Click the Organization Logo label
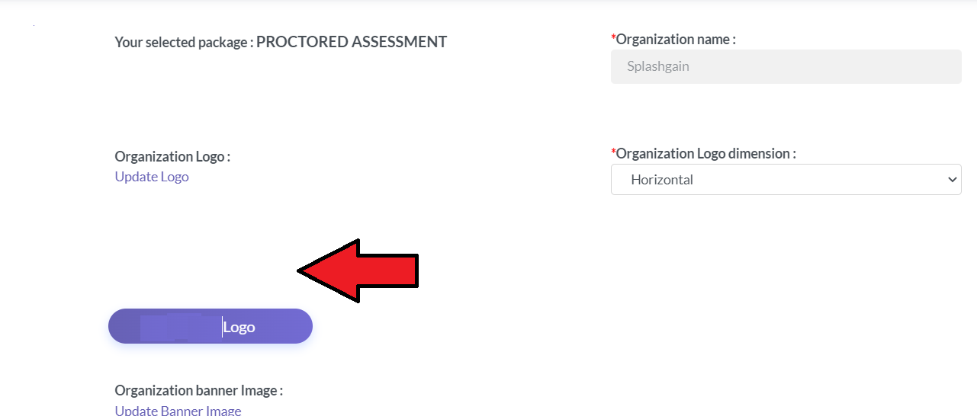The height and width of the screenshot is (416, 977). coord(172,156)
